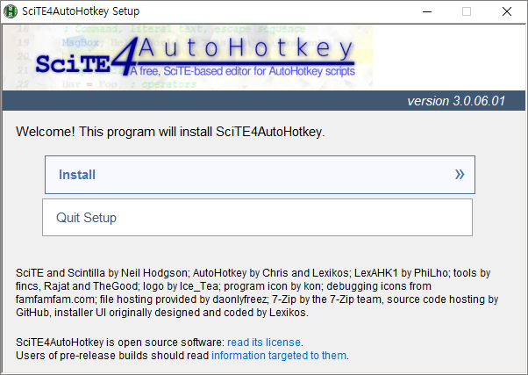This screenshot has height=375, width=528.
Task: Click the Install button
Action: [260, 175]
